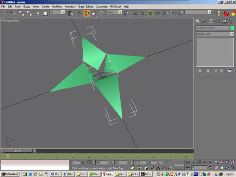Click the tut... folder taskbar button
The image size is (236, 177).
82,174
